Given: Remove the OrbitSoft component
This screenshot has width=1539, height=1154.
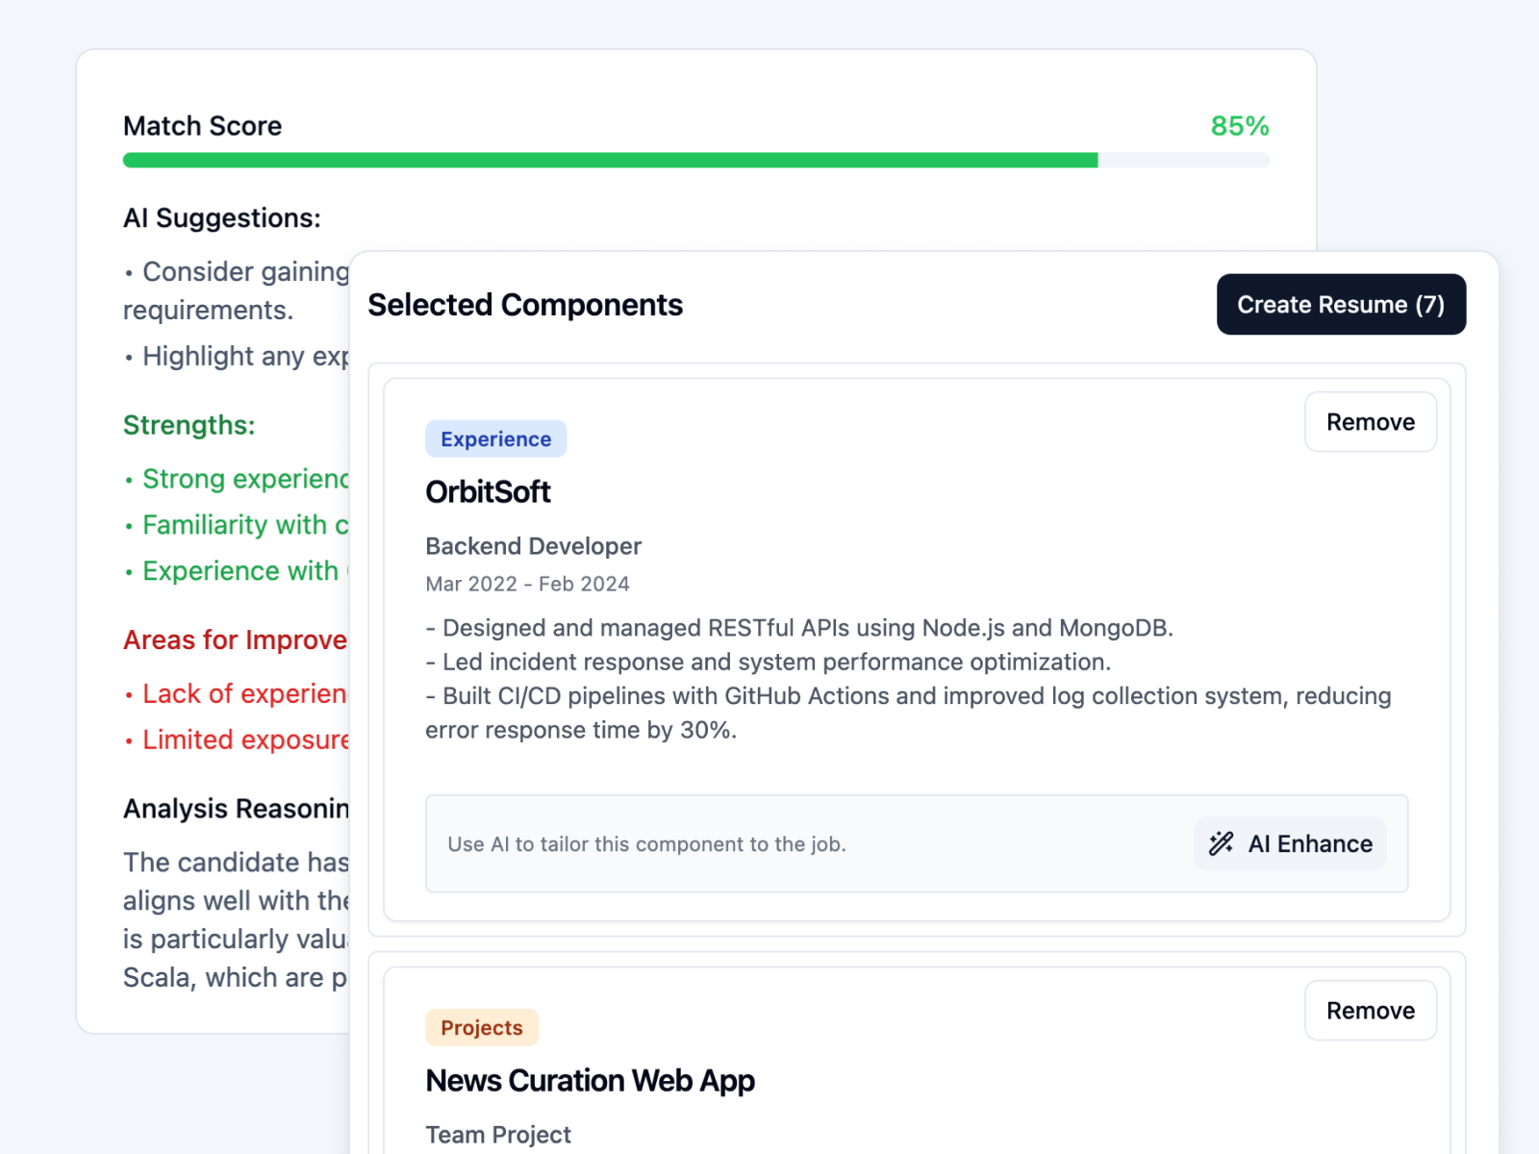Looking at the screenshot, I should point(1370,421).
